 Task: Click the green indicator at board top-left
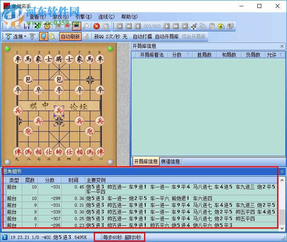tap(8, 49)
